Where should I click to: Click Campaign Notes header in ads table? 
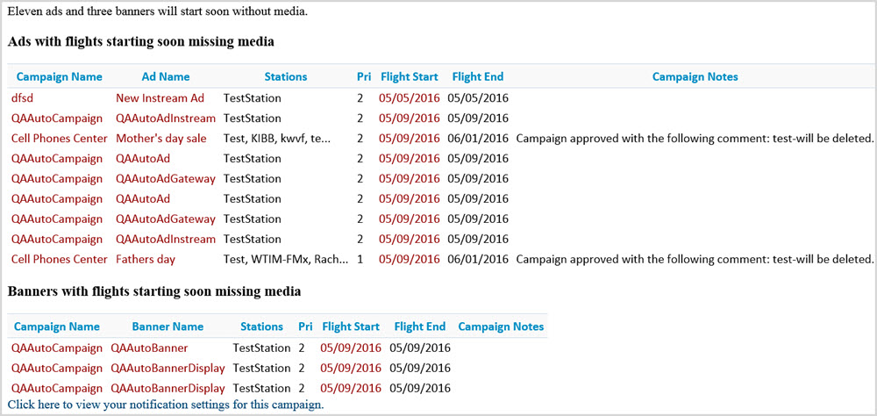pos(695,77)
